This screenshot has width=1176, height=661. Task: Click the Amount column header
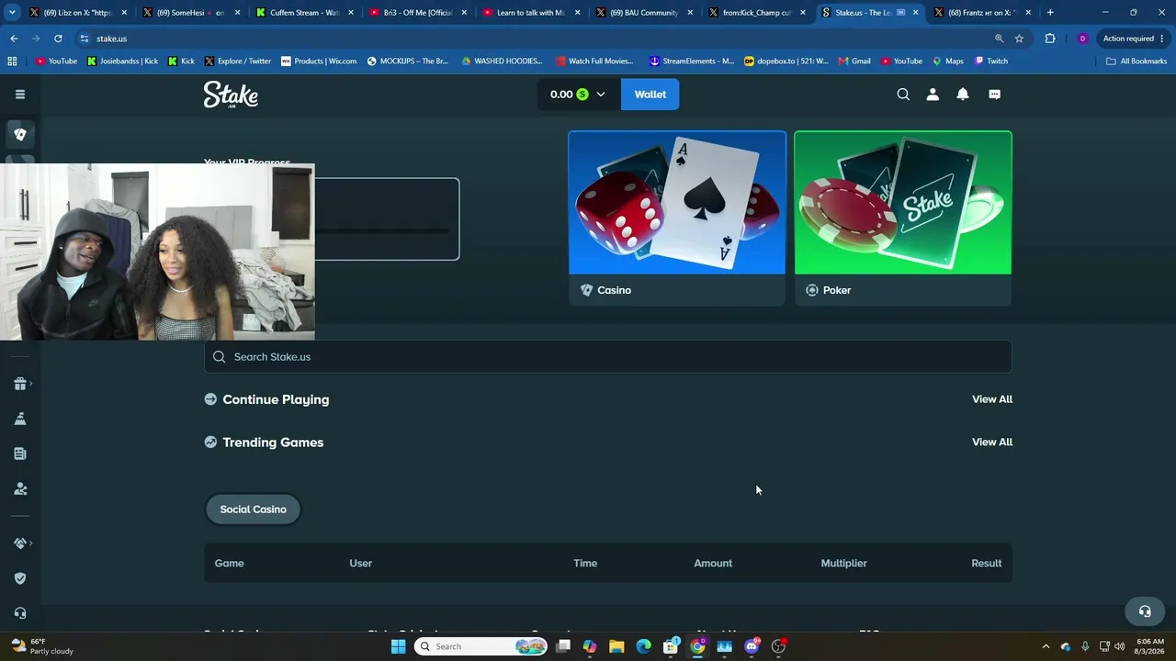[x=713, y=564]
